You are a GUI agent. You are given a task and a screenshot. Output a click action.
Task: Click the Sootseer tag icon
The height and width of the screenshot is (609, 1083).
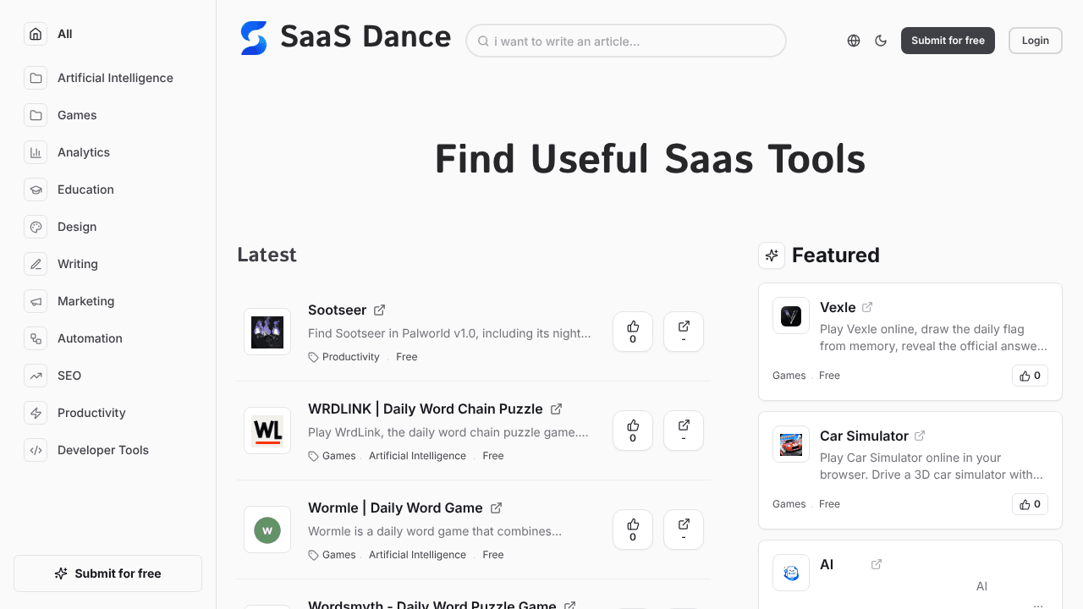tap(313, 358)
